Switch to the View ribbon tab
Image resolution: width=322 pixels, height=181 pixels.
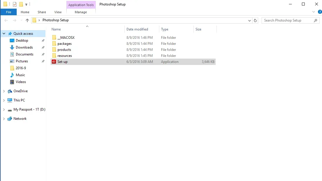58,12
